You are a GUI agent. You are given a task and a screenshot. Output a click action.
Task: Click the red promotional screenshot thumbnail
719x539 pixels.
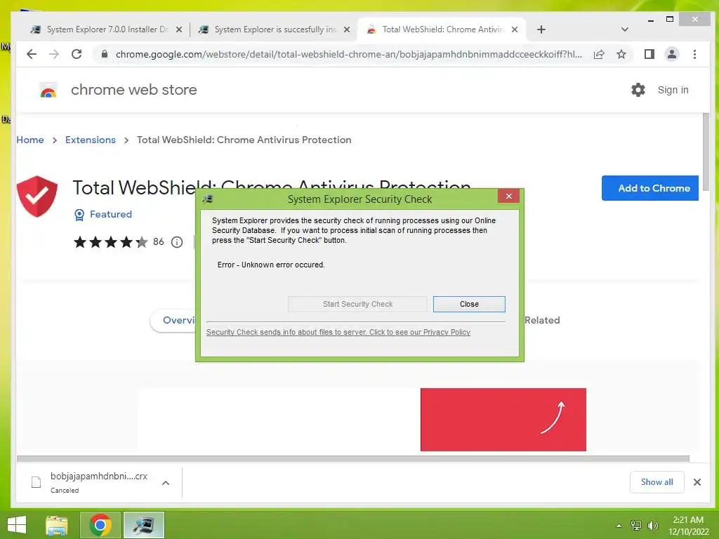pos(503,420)
